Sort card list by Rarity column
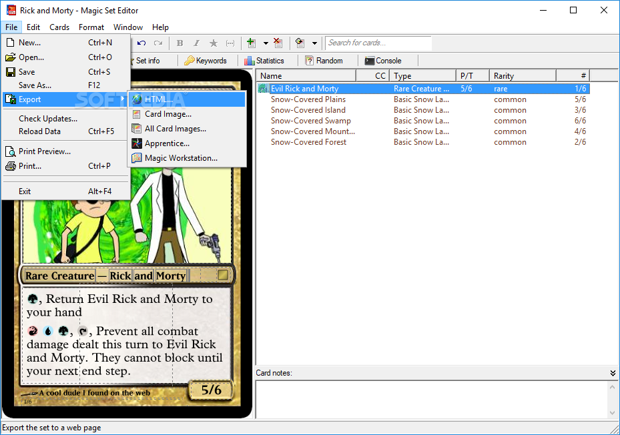620x435 pixels. click(x=523, y=75)
